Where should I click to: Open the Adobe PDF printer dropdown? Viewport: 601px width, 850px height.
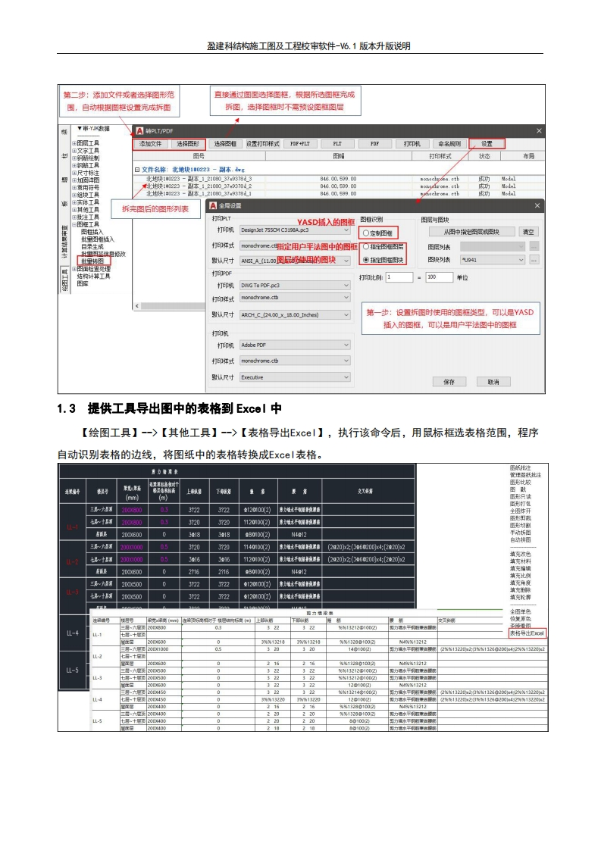[295, 345]
